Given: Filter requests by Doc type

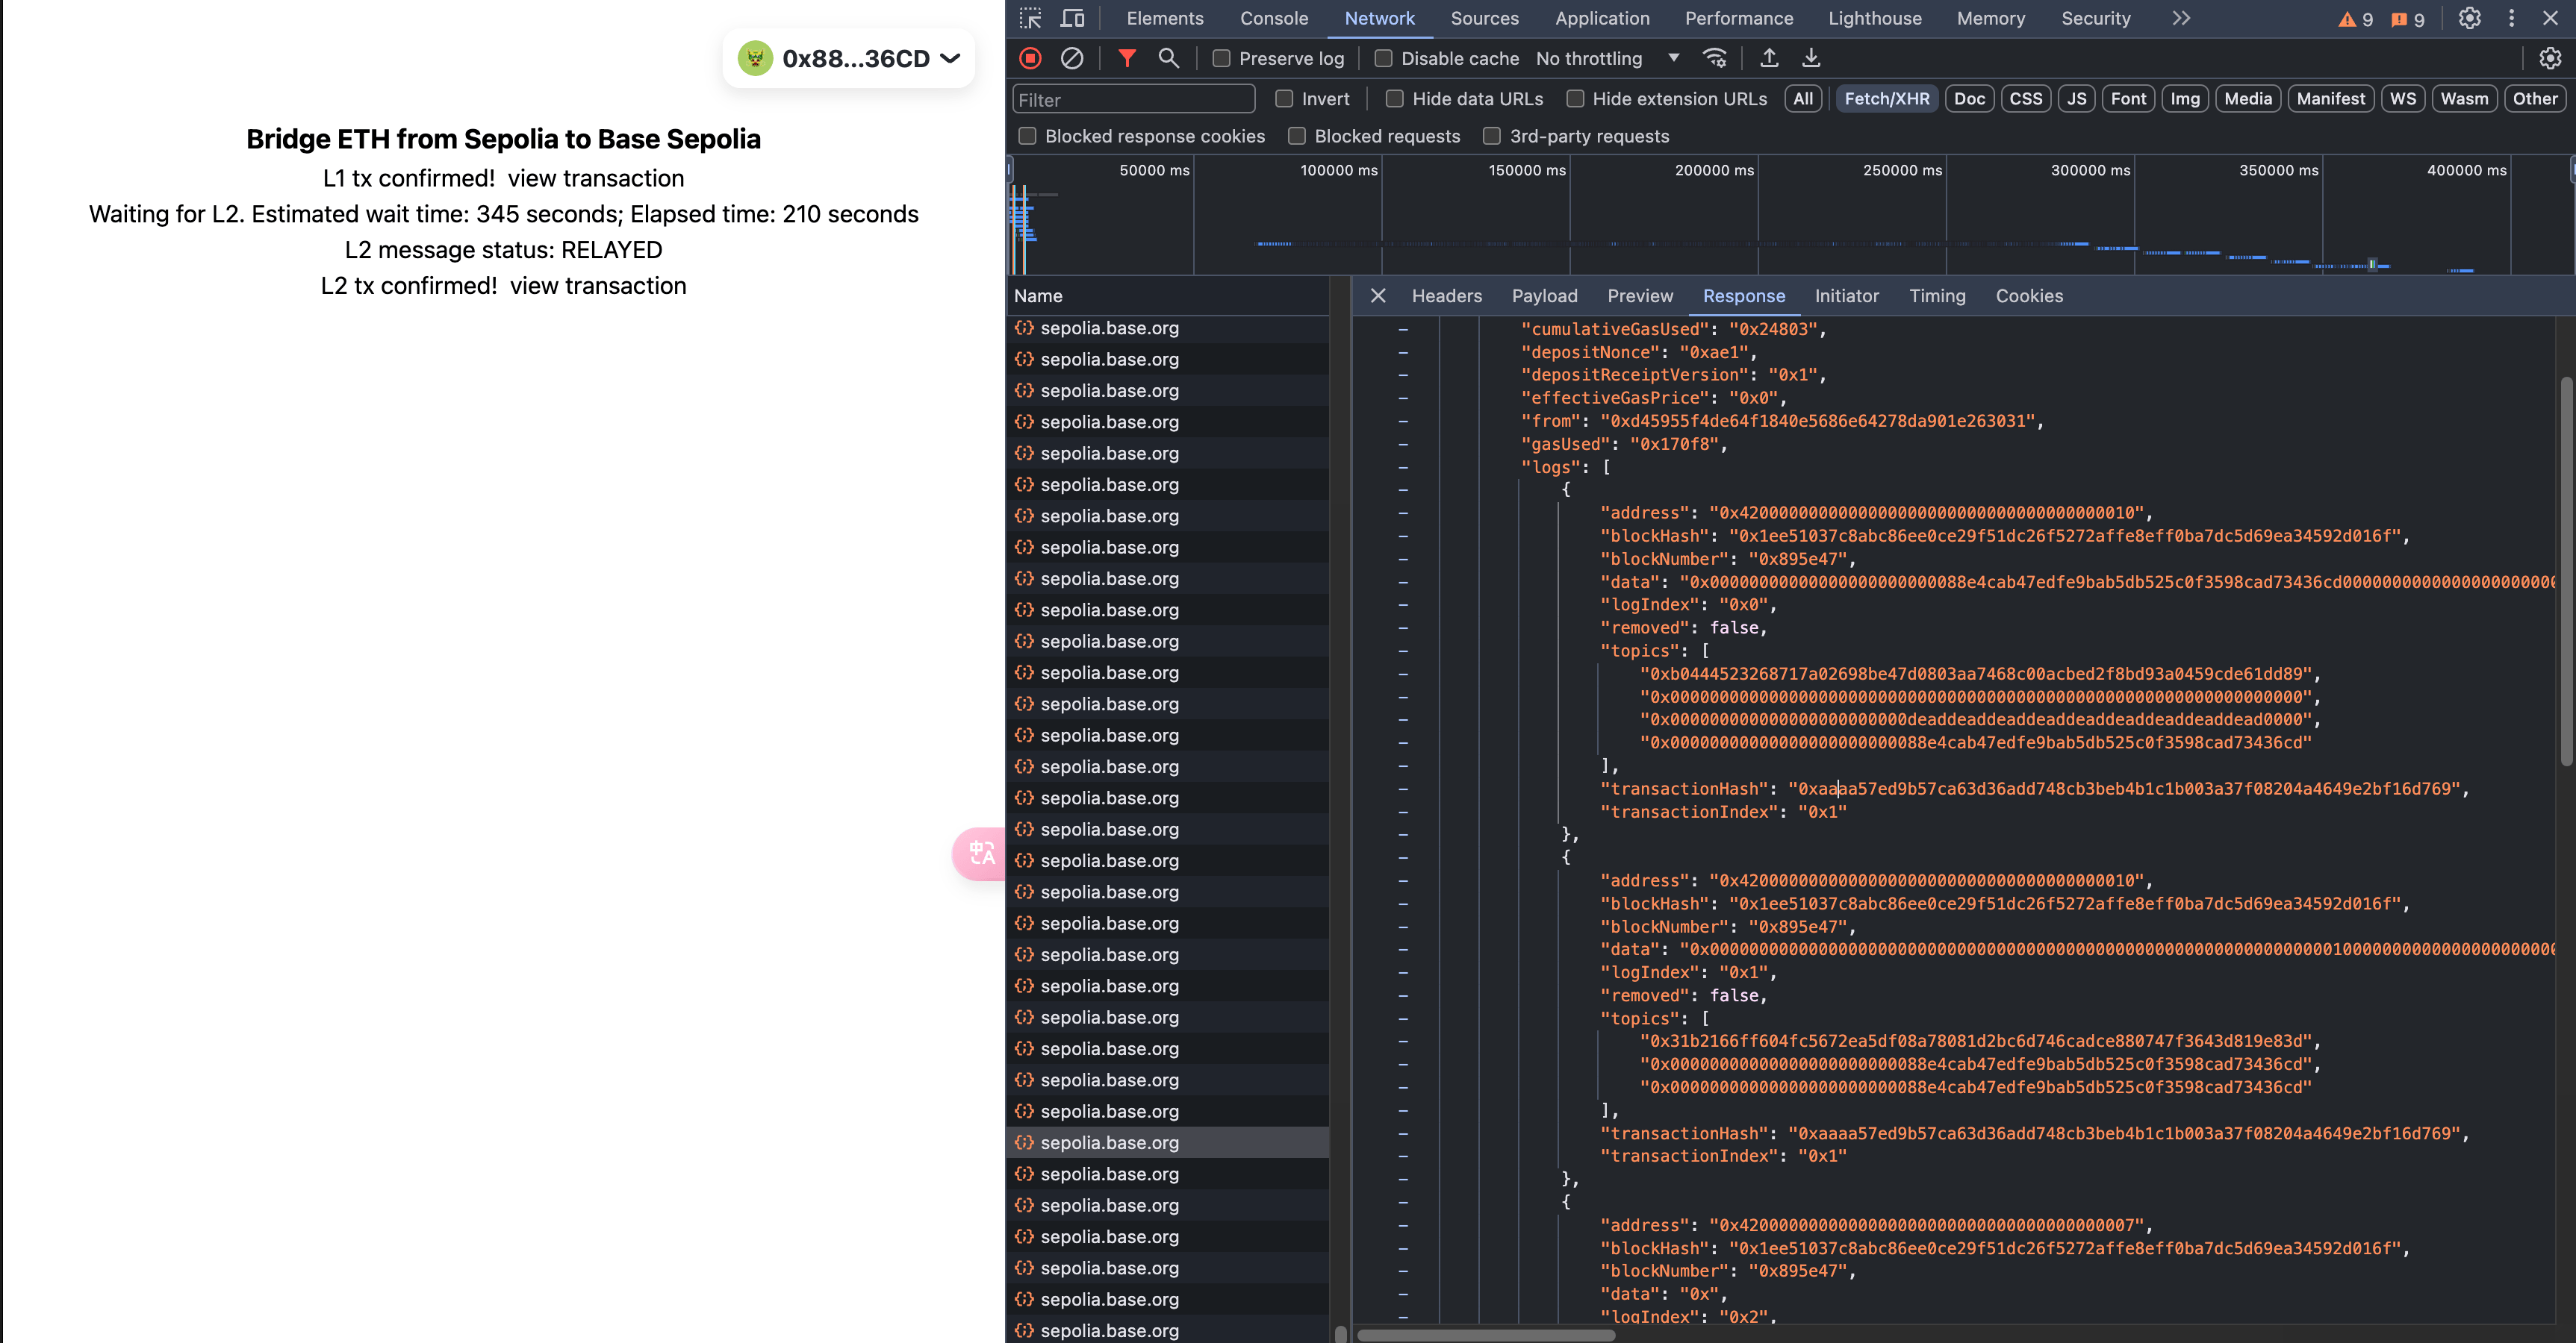Looking at the screenshot, I should click(1969, 99).
